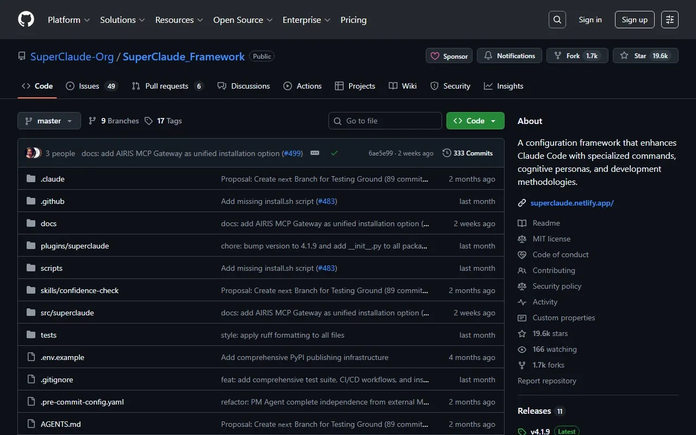Click the green check commit status icon
Viewport: 696px width, 435px height.
tap(334, 153)
